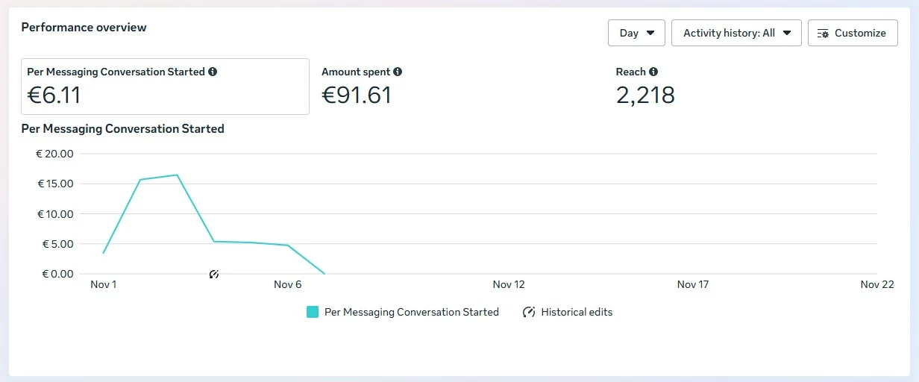The image size is (919, 382).
Task: Click the Nov 1 date label on the axis
Action: pyautogui.click(x=104, y=284)
